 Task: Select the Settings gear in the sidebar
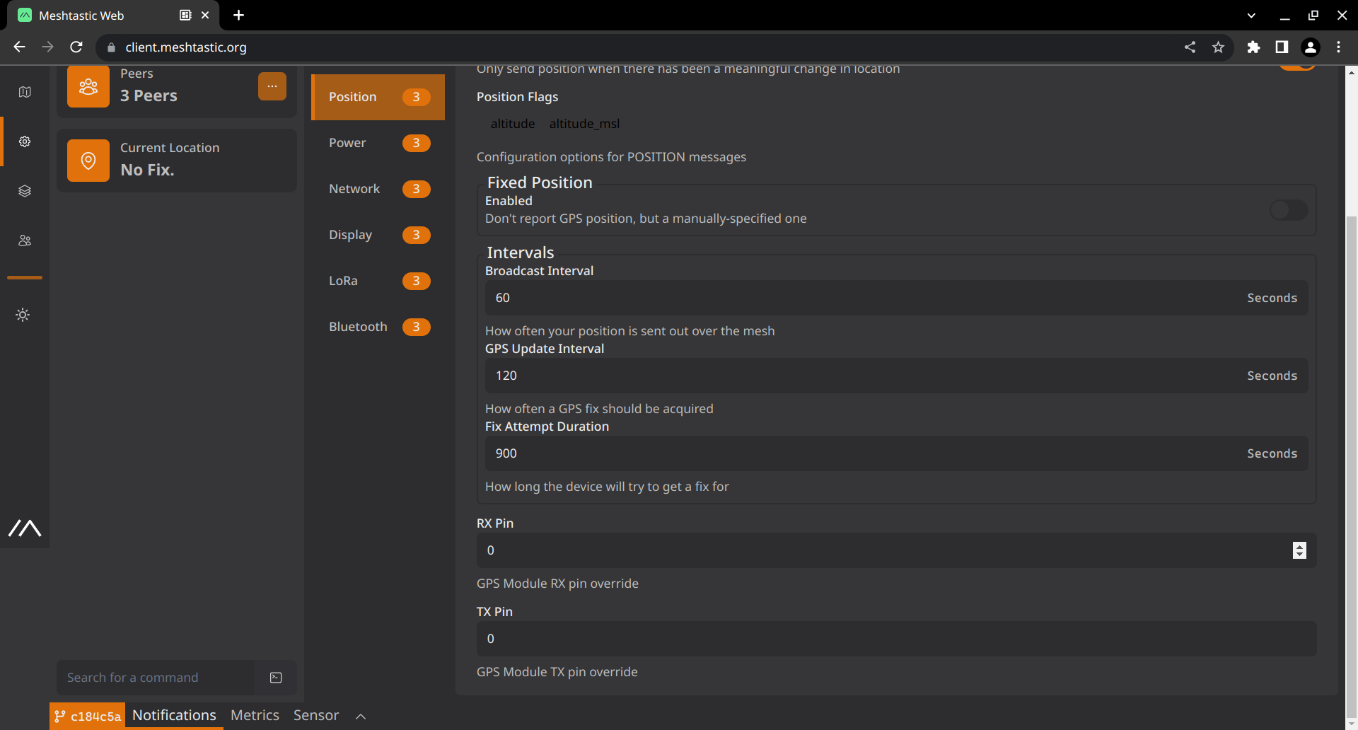25,141
